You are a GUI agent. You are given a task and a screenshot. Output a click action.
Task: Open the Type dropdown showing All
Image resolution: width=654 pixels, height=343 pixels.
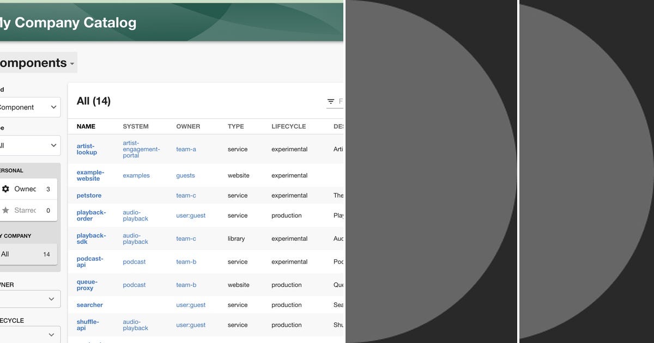click(27, 145)
